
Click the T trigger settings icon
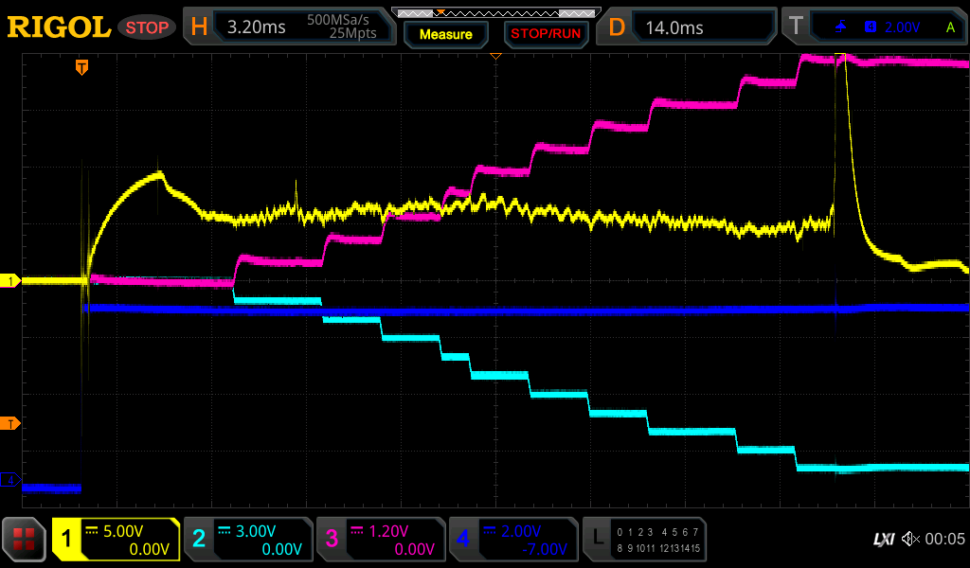(797, 27)
